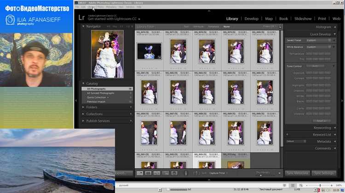Click the plus icon beside Collections

[131, 114]
